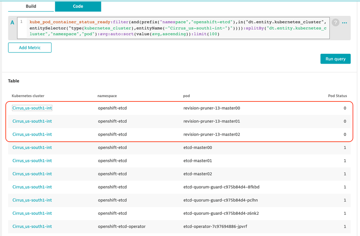Sort by the namespace column header

coord(107,96)
